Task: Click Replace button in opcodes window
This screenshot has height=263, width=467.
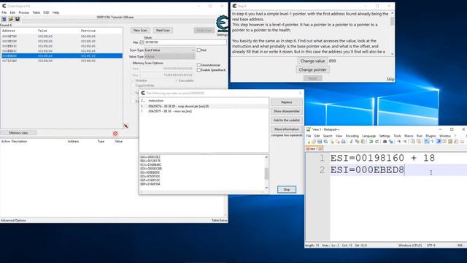Action: pos(287,102)
